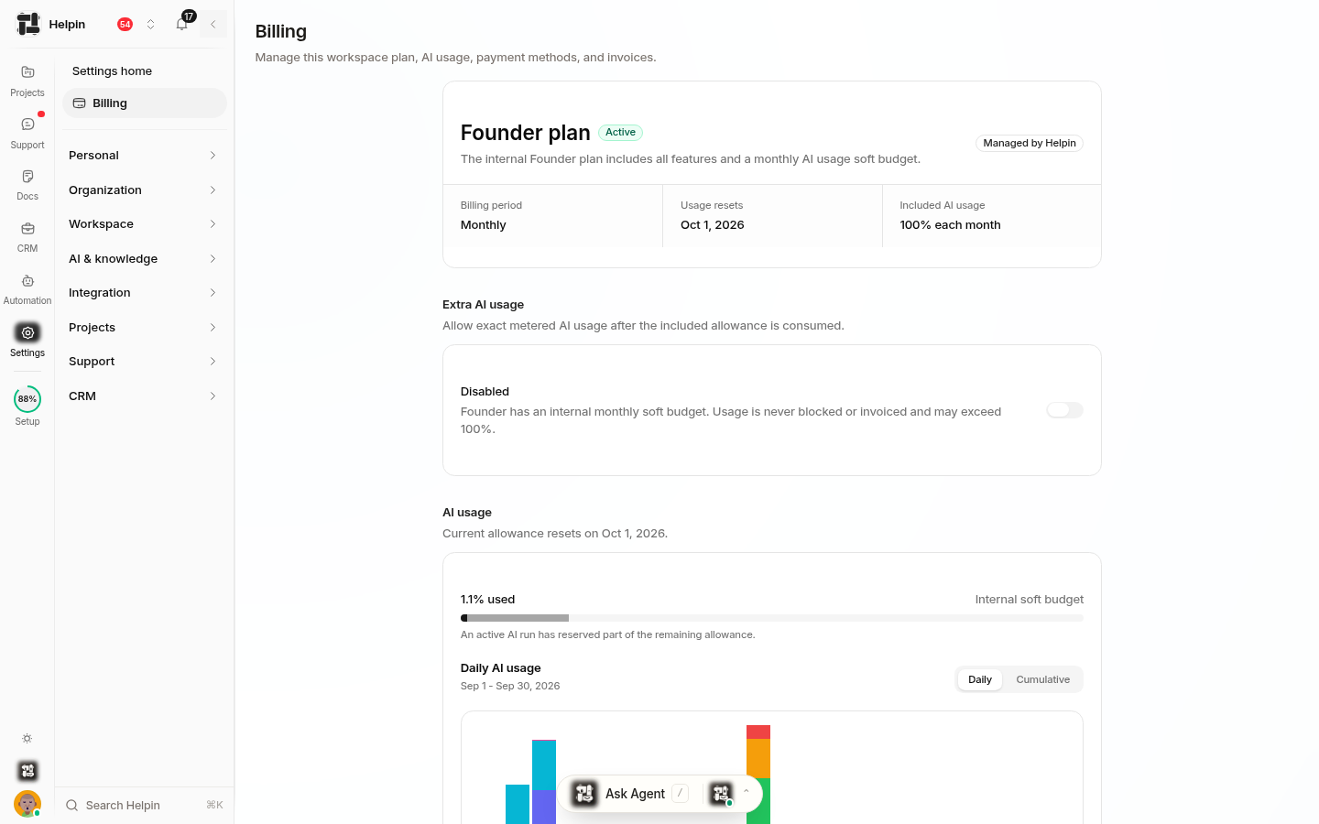Open the 88% Setup progress ring
Viewport: 1319px width, 824px height.
point(27,399)
